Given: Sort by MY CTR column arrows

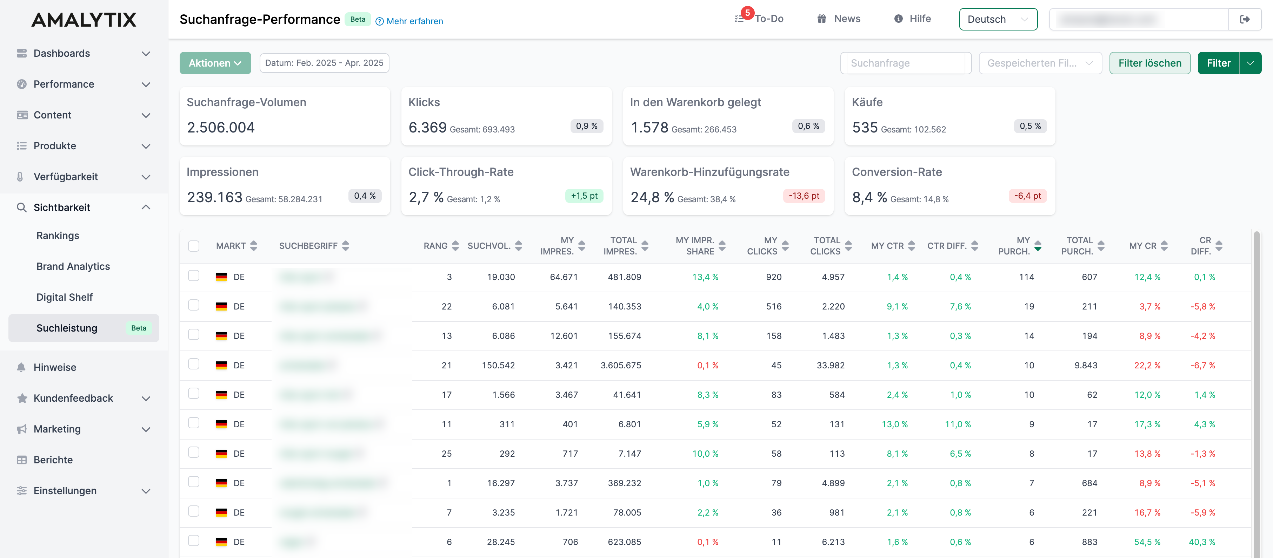Looking at the screenshot, I should [911, 245].
